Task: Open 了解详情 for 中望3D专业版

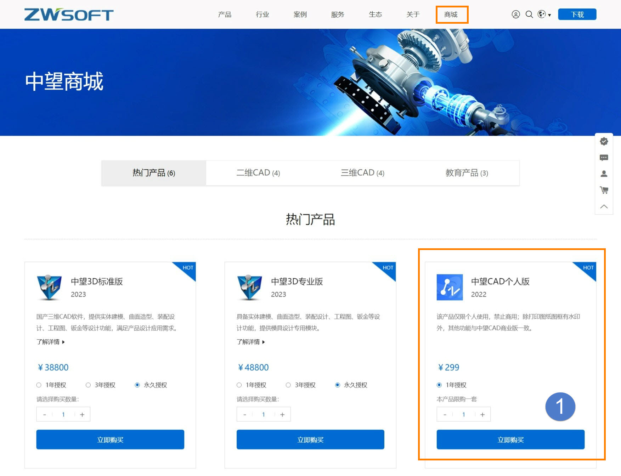Action: tap(250, 342)
